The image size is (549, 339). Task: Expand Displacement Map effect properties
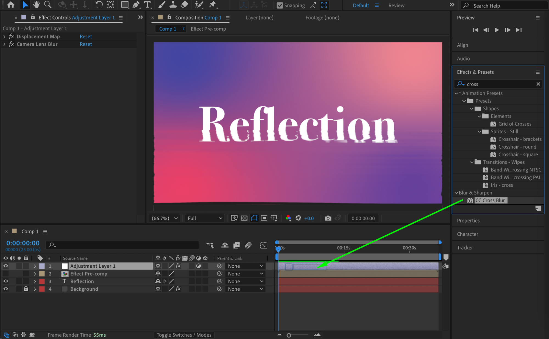4,36
